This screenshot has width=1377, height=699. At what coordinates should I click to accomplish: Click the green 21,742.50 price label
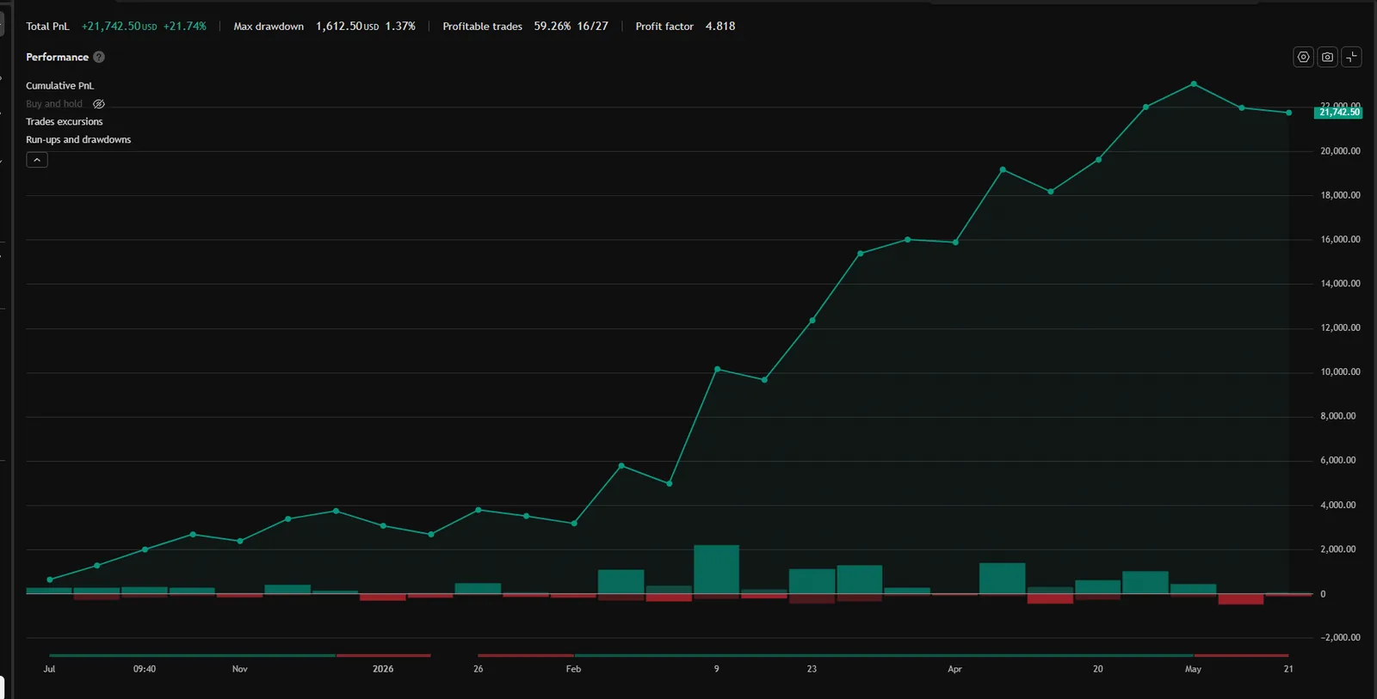tap(1338, 113)
